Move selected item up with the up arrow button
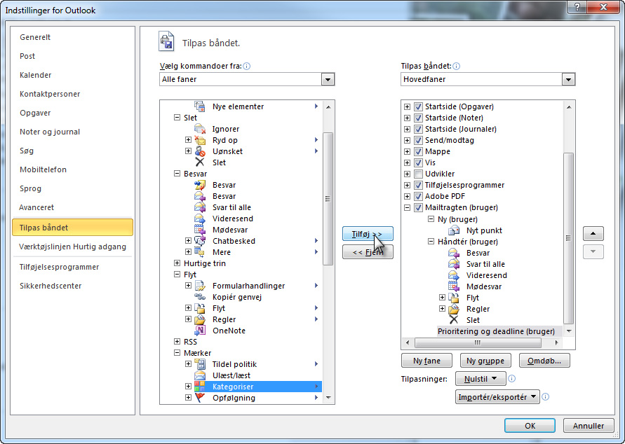 593,233
